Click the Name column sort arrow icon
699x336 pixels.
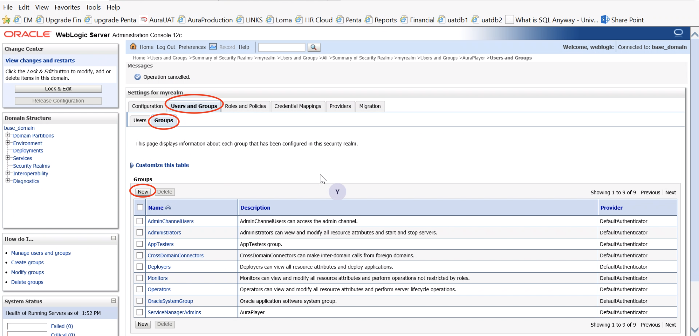168,208
